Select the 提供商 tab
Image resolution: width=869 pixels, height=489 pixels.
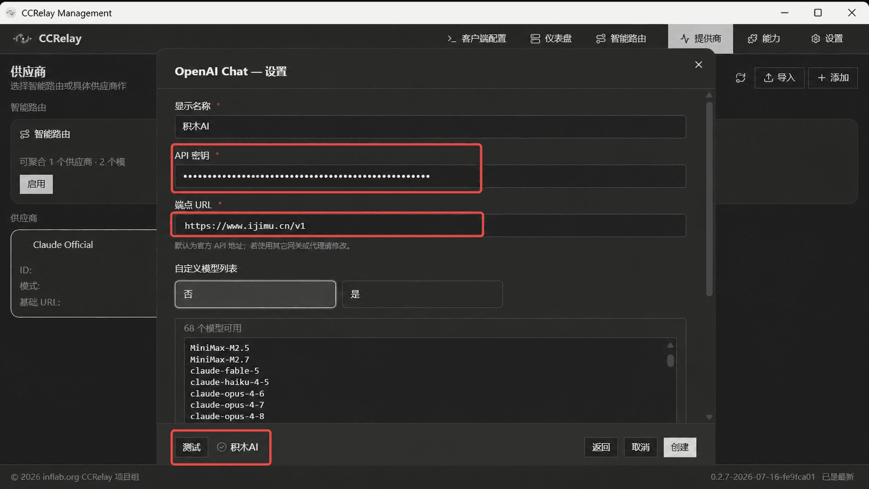point(701,38)
